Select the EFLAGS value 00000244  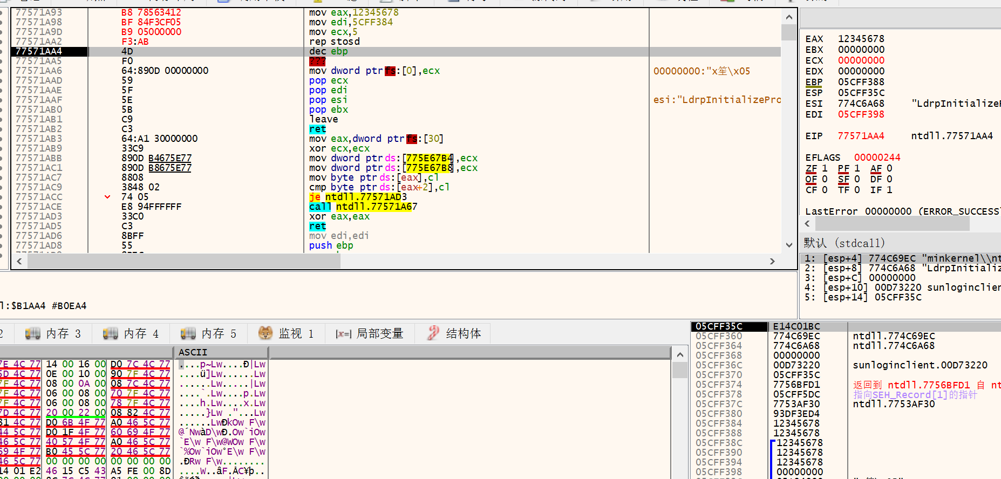pyautogui.click(x=877, y=158)
